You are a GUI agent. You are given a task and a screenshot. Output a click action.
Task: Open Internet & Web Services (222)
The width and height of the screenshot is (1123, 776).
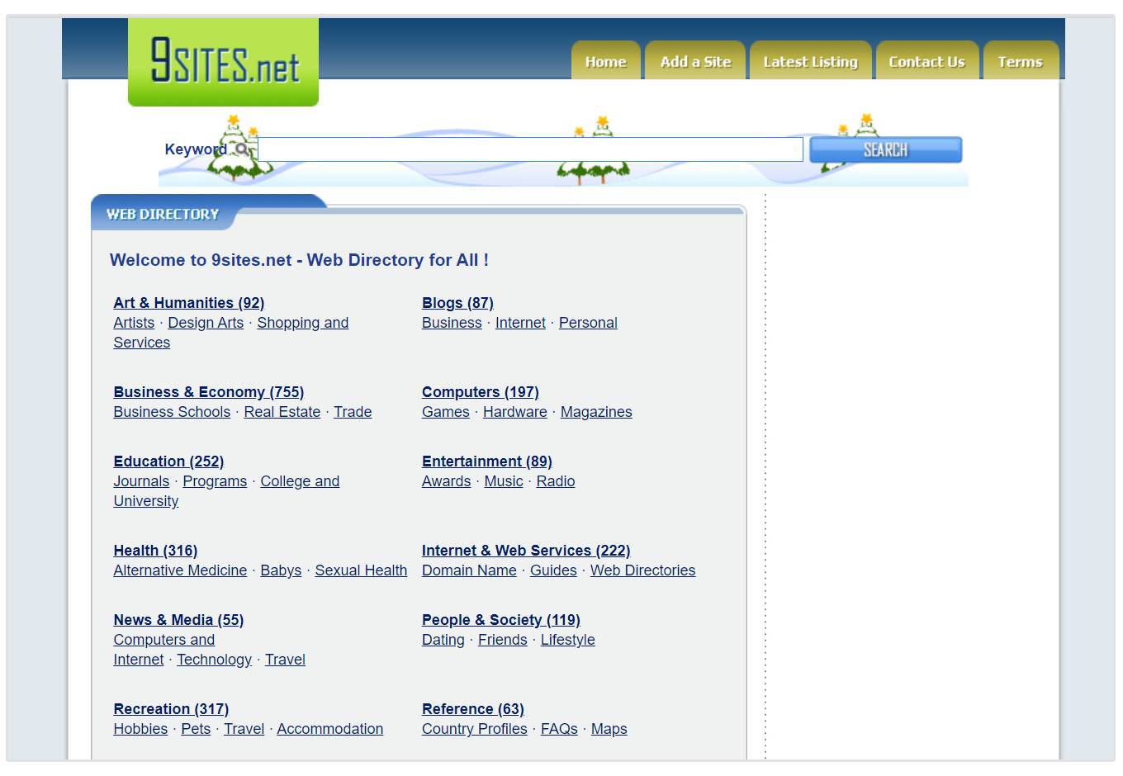(525, 551)
